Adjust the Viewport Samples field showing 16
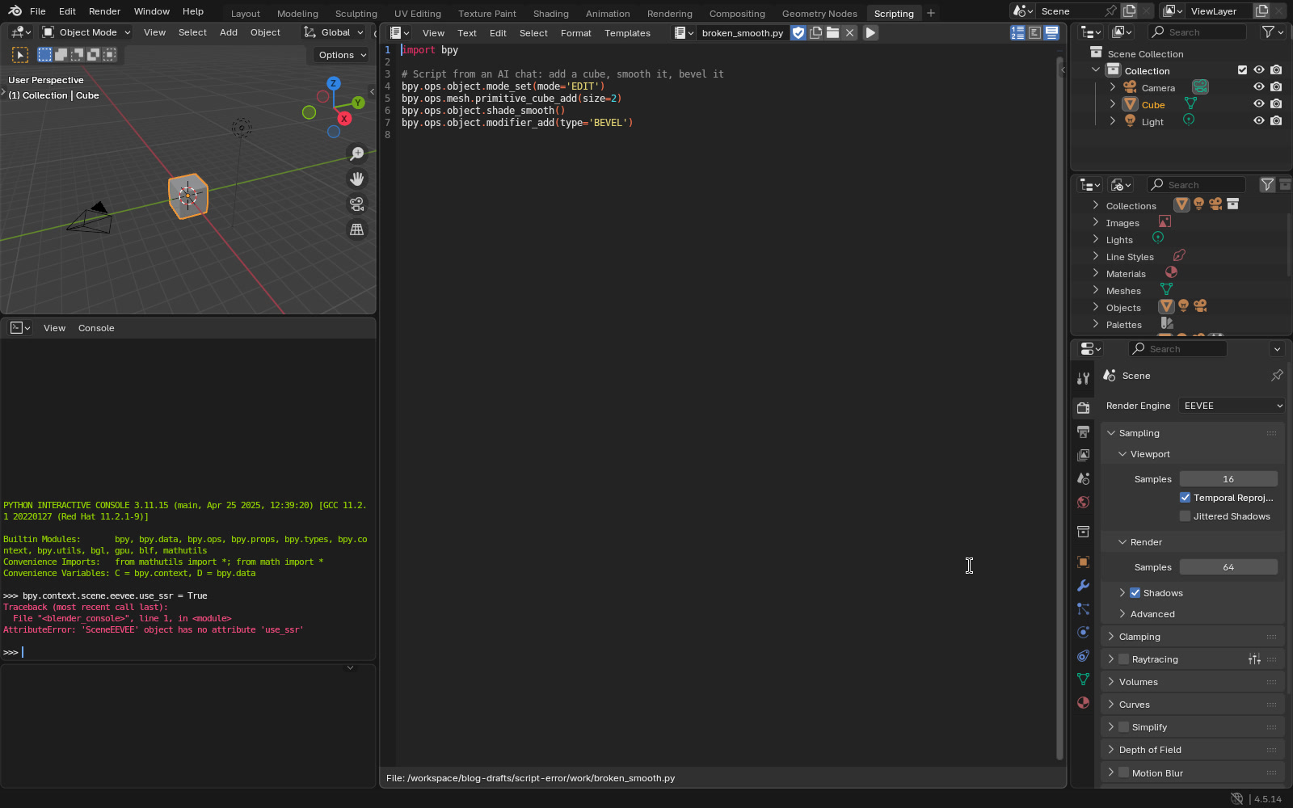Screen dimensions: 1293x808 coord(1228,479)
